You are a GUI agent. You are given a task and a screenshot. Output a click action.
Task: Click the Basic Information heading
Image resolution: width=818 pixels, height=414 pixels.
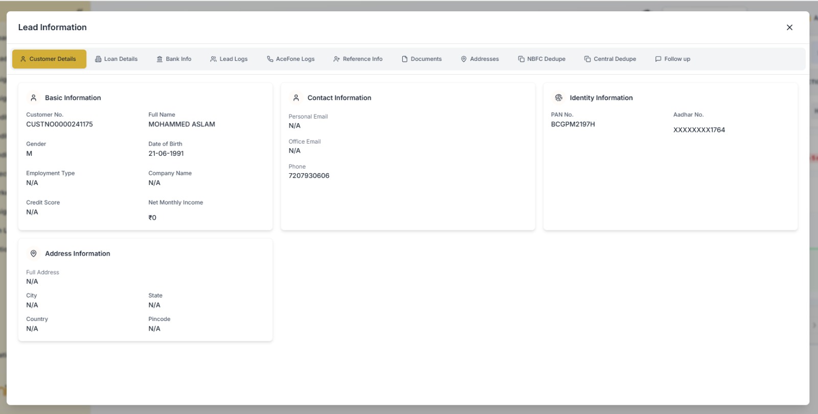click(x=73, y=98)
